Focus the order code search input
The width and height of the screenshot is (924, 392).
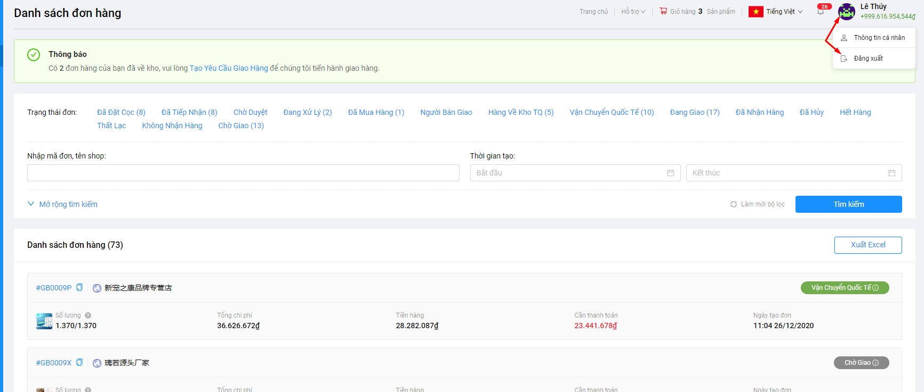coord(243,173)
